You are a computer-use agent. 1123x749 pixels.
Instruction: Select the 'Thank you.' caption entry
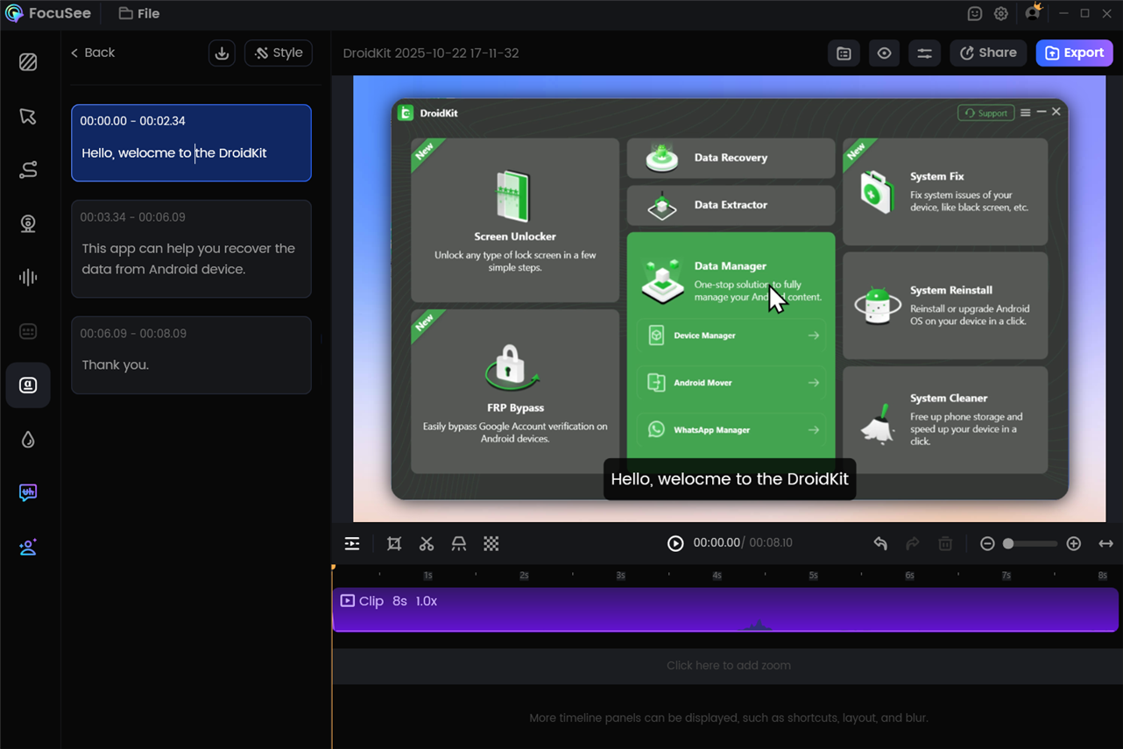(191, 355)
